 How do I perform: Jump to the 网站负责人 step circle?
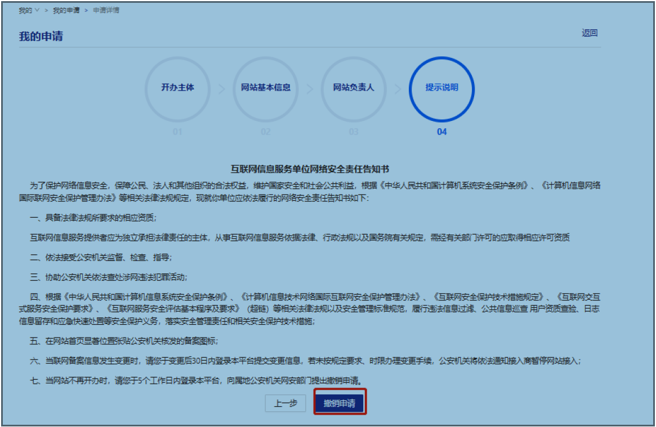pyautogui.click(x=354, y=88)
